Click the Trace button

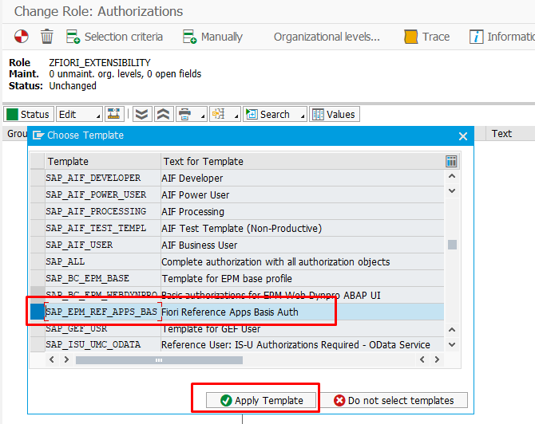click(426, 37)
